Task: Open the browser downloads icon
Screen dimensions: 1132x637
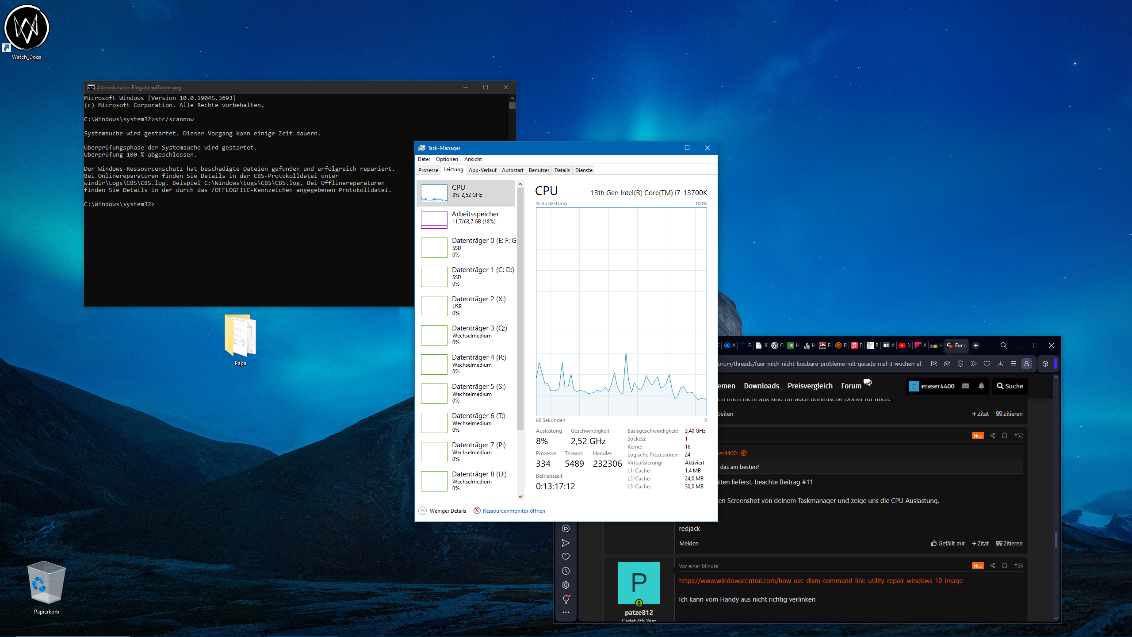Action: (x=1000, y=364)
